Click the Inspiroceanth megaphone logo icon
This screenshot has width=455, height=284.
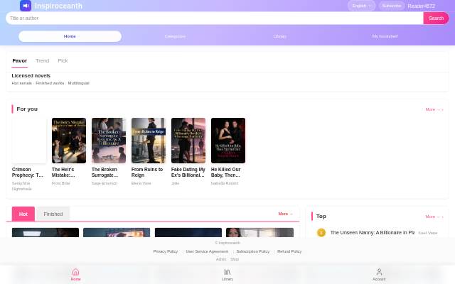click(26, 6)
